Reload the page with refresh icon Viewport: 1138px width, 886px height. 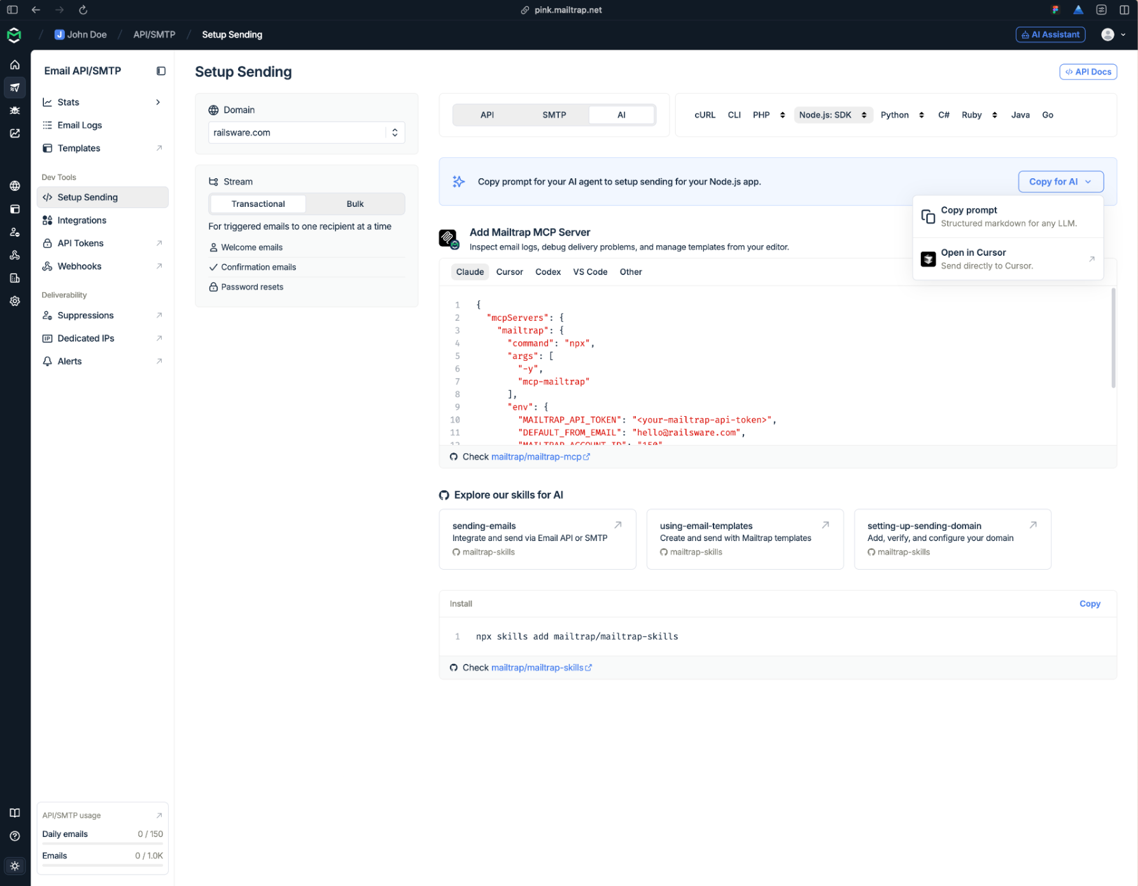pyautogui.click(x=83, y=10)
